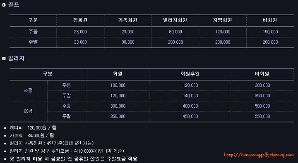This screenshot has width=298, height=163.
Task: Click the 빌리지회원 column header
Action: click(x=175, y=20)
